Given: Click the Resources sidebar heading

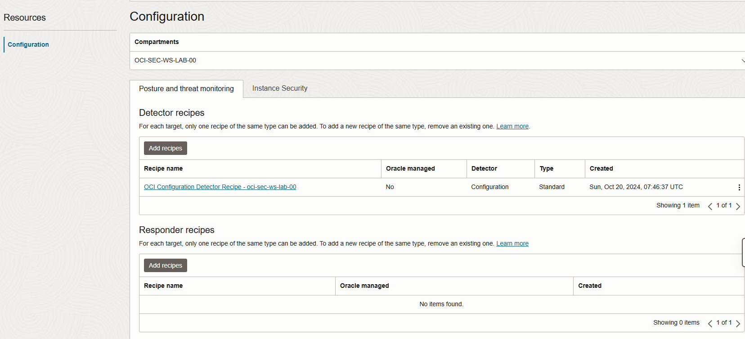Looking at the screenshot, I should click(x=25, y=18).
